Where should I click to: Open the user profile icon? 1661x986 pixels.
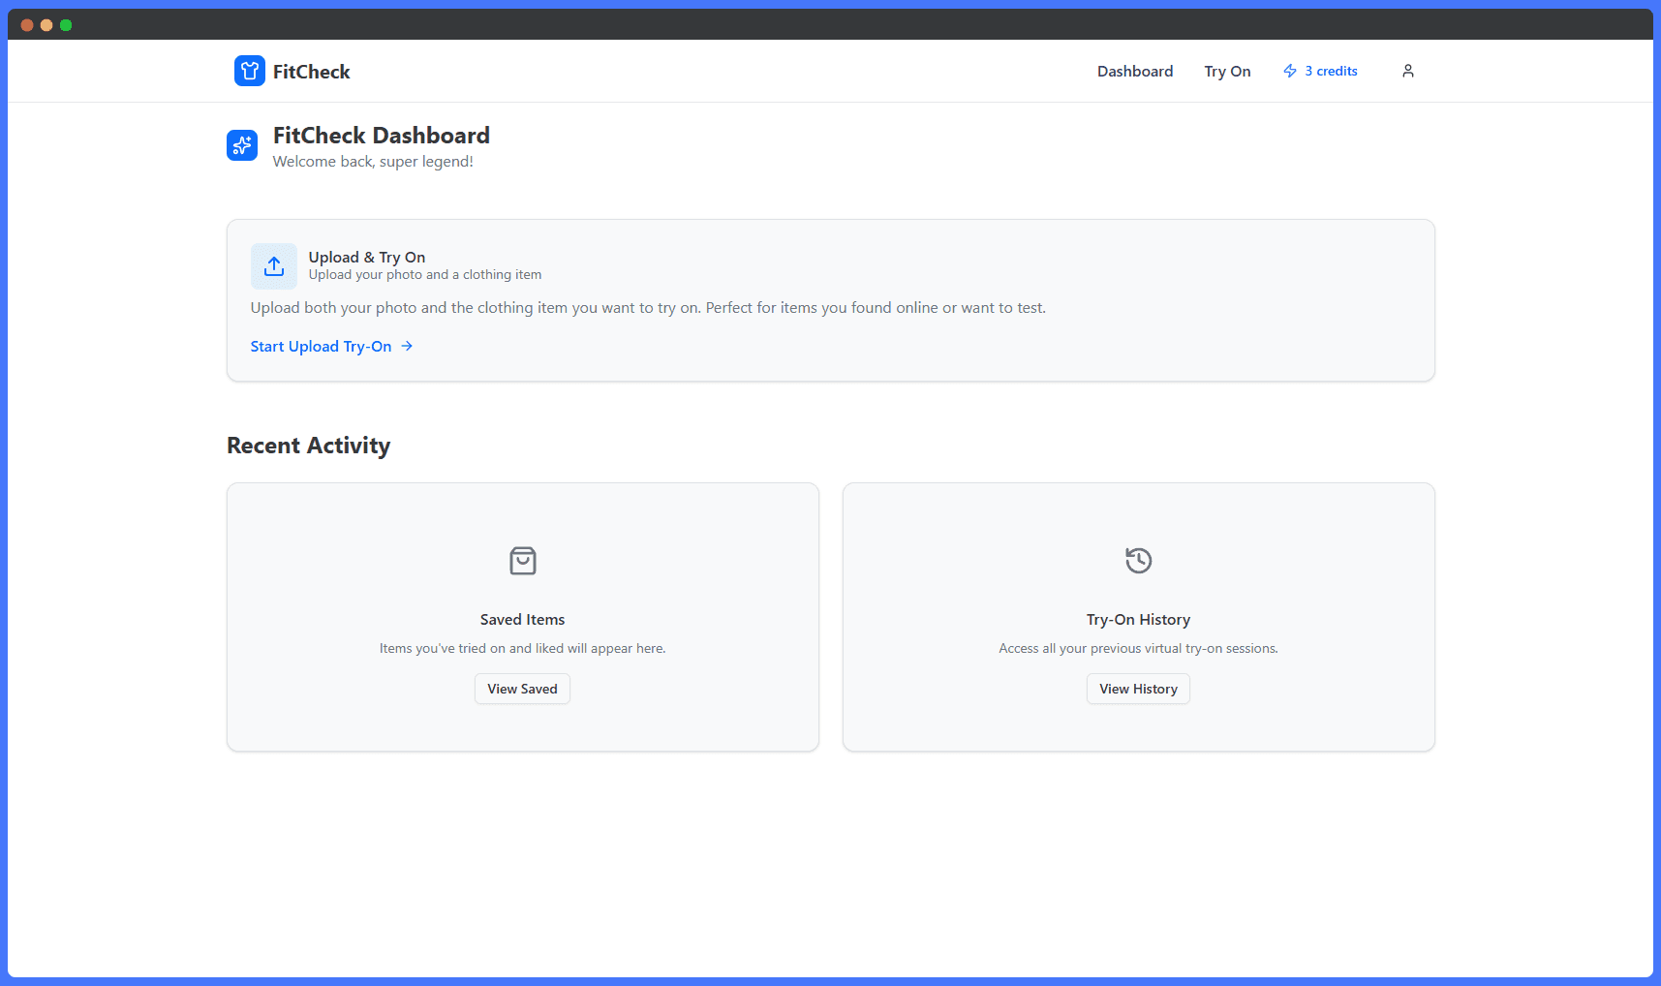click(x=1407, y=71)
